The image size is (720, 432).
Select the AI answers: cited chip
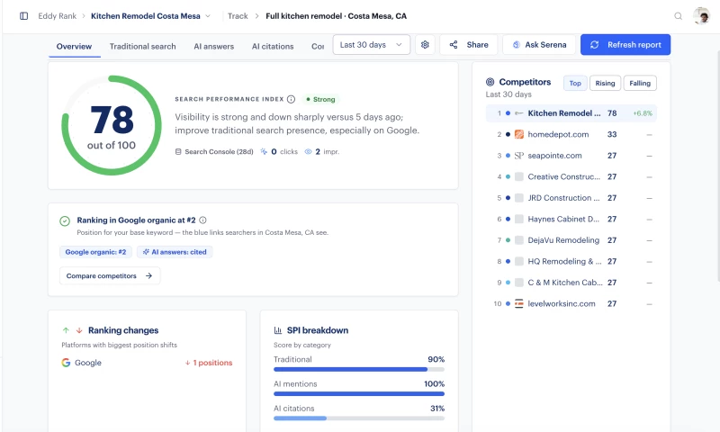pos(175,252)
